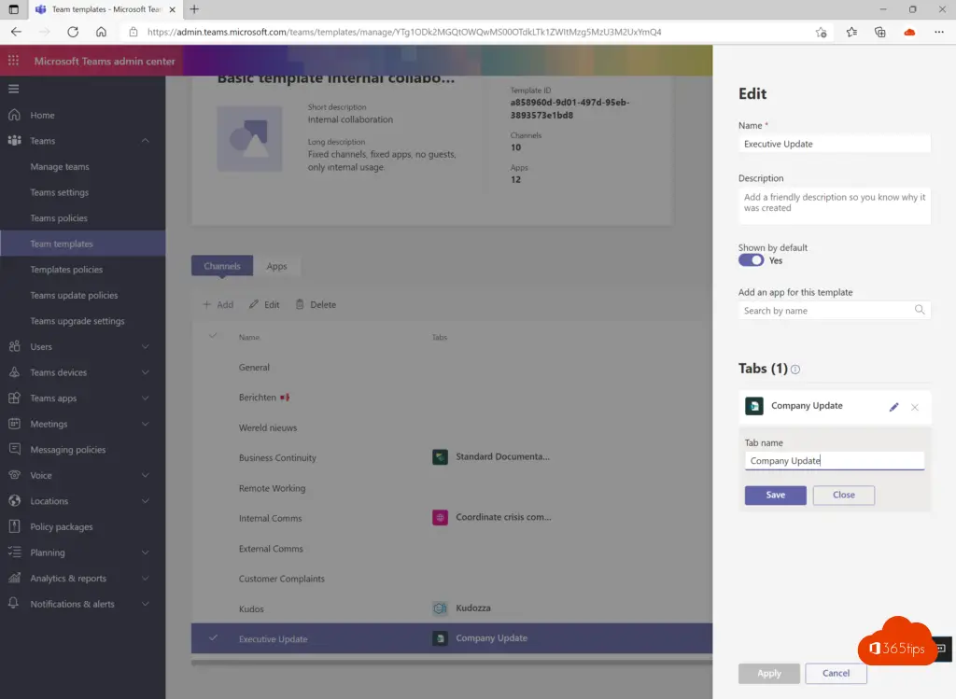This screenshot has width=956, height=699.
Task: Expand the Planning chevron
Action: [x=145, y=552]
